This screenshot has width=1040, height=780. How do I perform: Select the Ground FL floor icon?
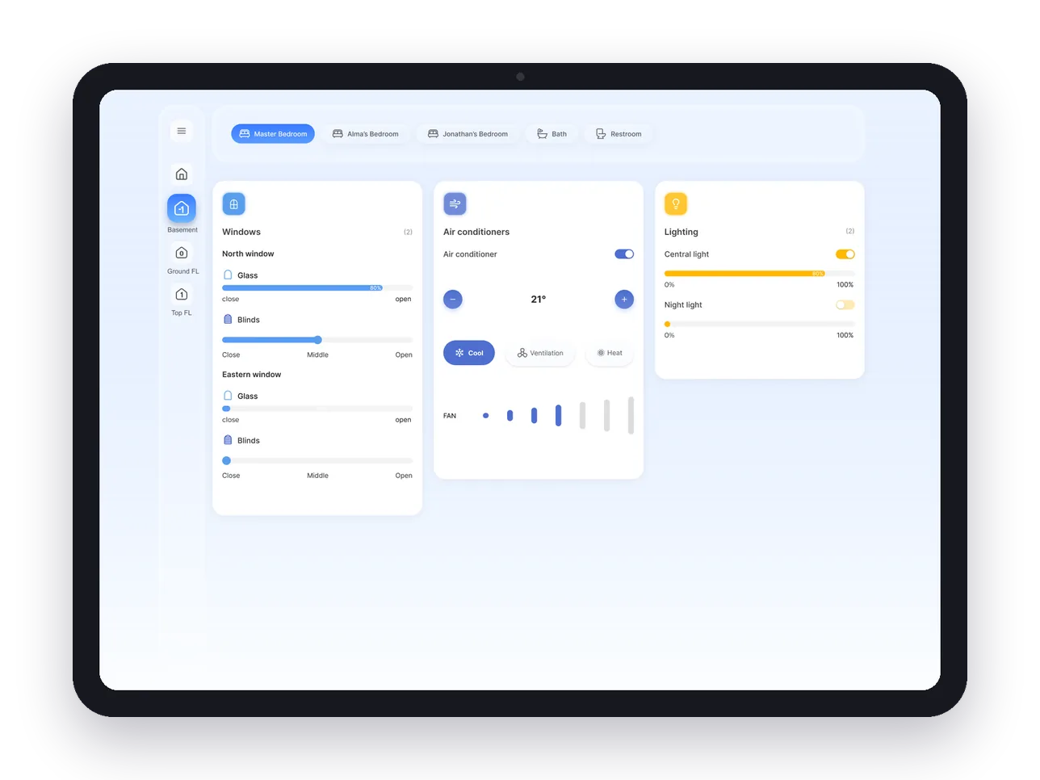coord(182,253)
